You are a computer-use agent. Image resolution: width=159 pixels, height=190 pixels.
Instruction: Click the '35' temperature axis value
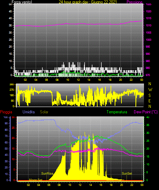pyautogui.click(x=148, y=125)
